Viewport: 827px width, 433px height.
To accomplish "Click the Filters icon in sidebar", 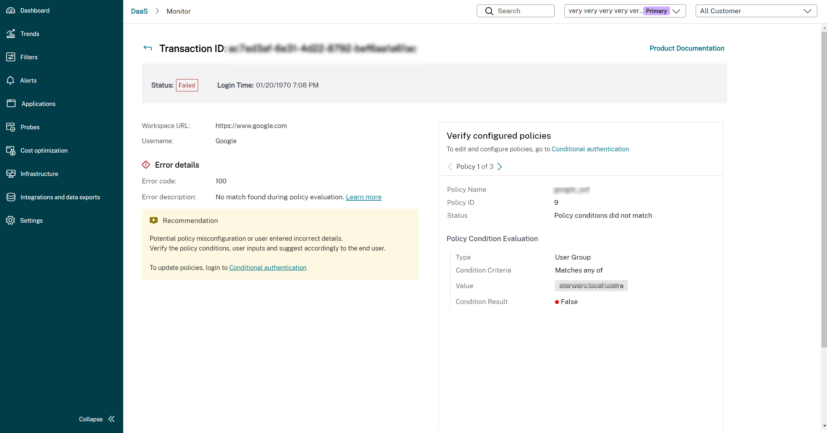I will coord(11,57).
